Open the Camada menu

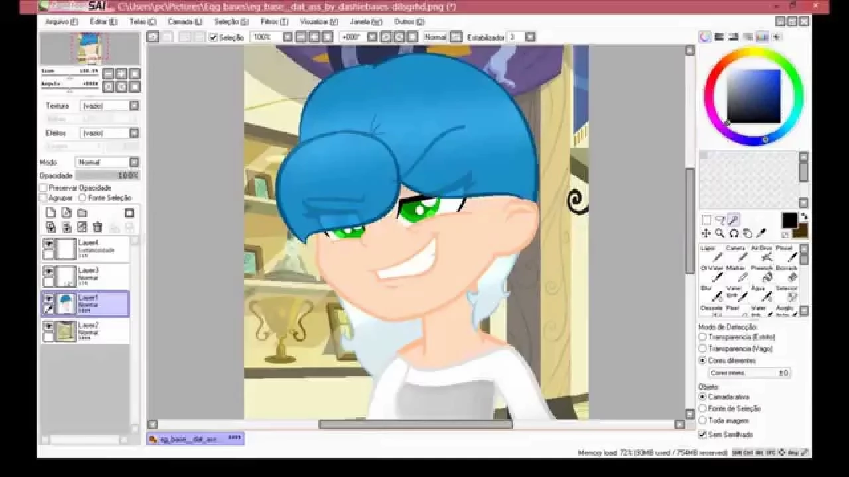185,22
